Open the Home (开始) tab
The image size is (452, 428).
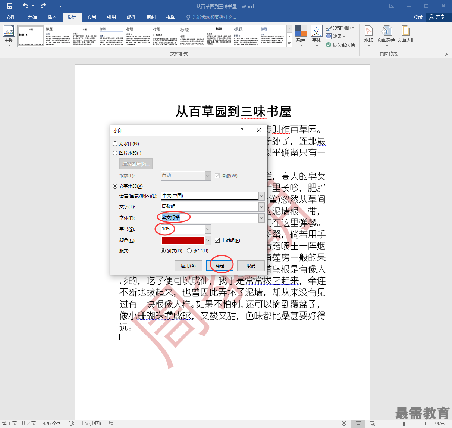point(32,17)
